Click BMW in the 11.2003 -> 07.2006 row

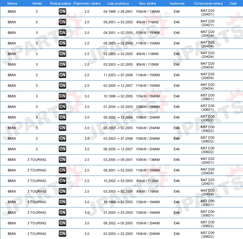[x=12, y=75]
